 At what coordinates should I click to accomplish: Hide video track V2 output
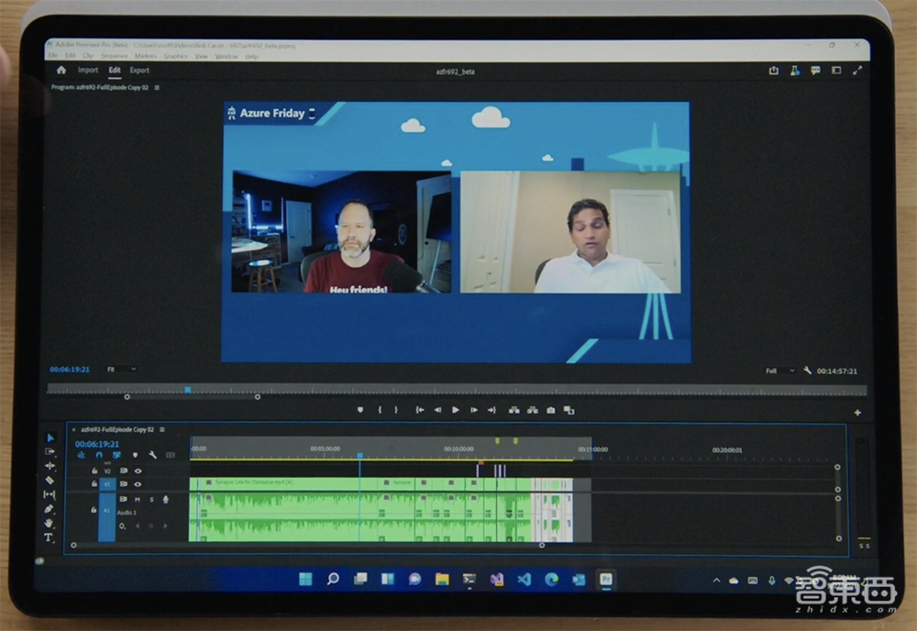click(138, 470)
